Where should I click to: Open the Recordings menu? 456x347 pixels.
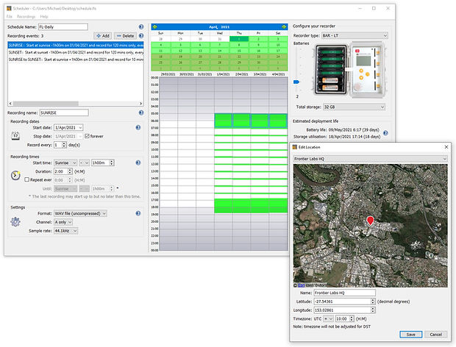click(x=26, y=17)
